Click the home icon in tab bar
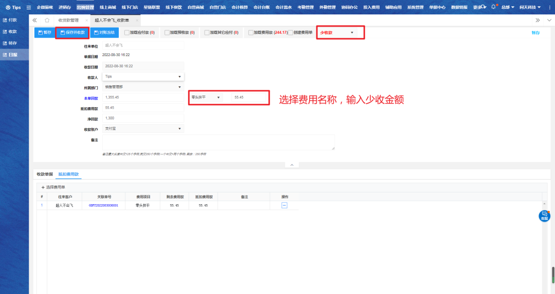 pos(47,20)
